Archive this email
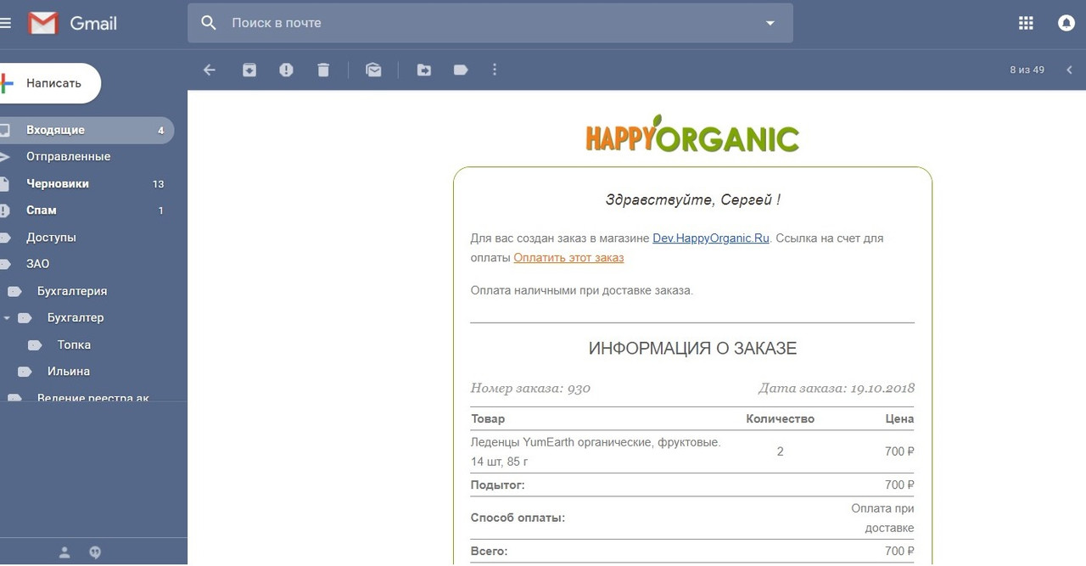The height and width of the screenshot is (566, 1086). (249, 70)
